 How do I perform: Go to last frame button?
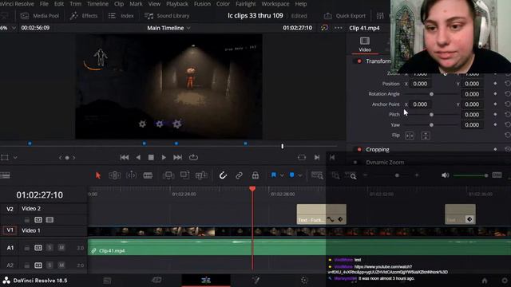pos(177,158)
